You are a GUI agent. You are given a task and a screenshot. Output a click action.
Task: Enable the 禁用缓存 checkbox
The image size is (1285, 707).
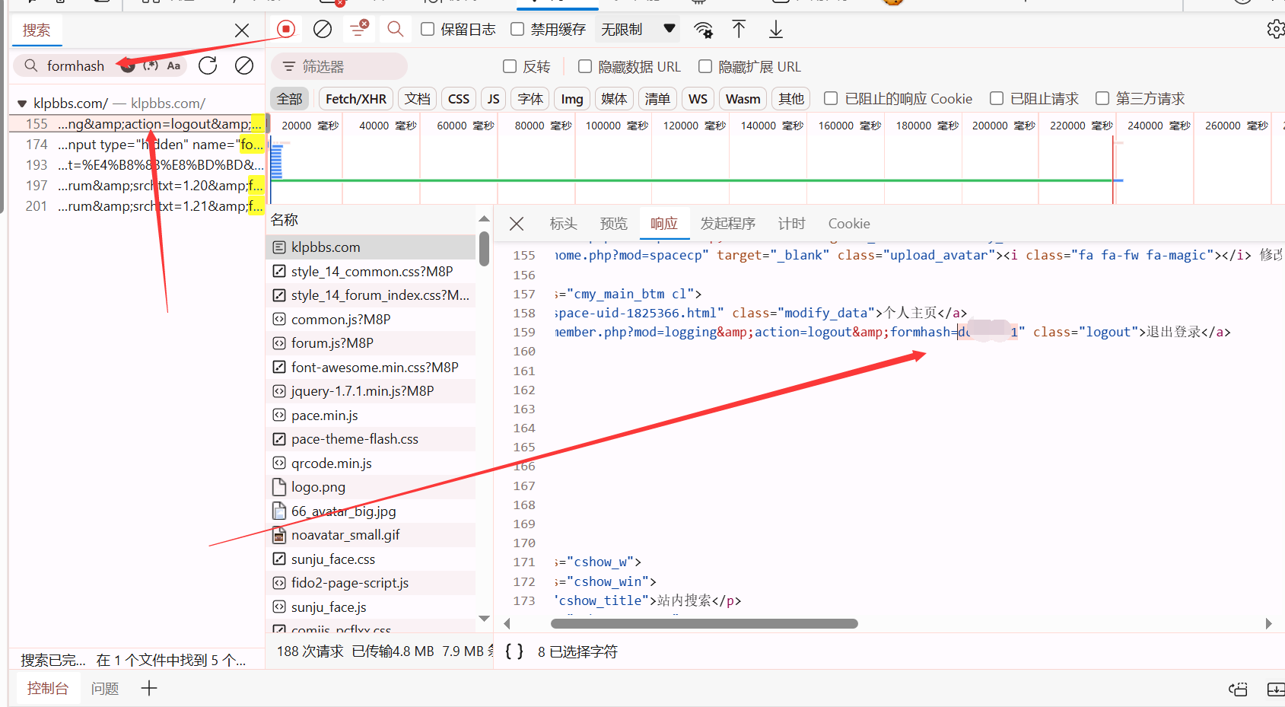(517, 29)
